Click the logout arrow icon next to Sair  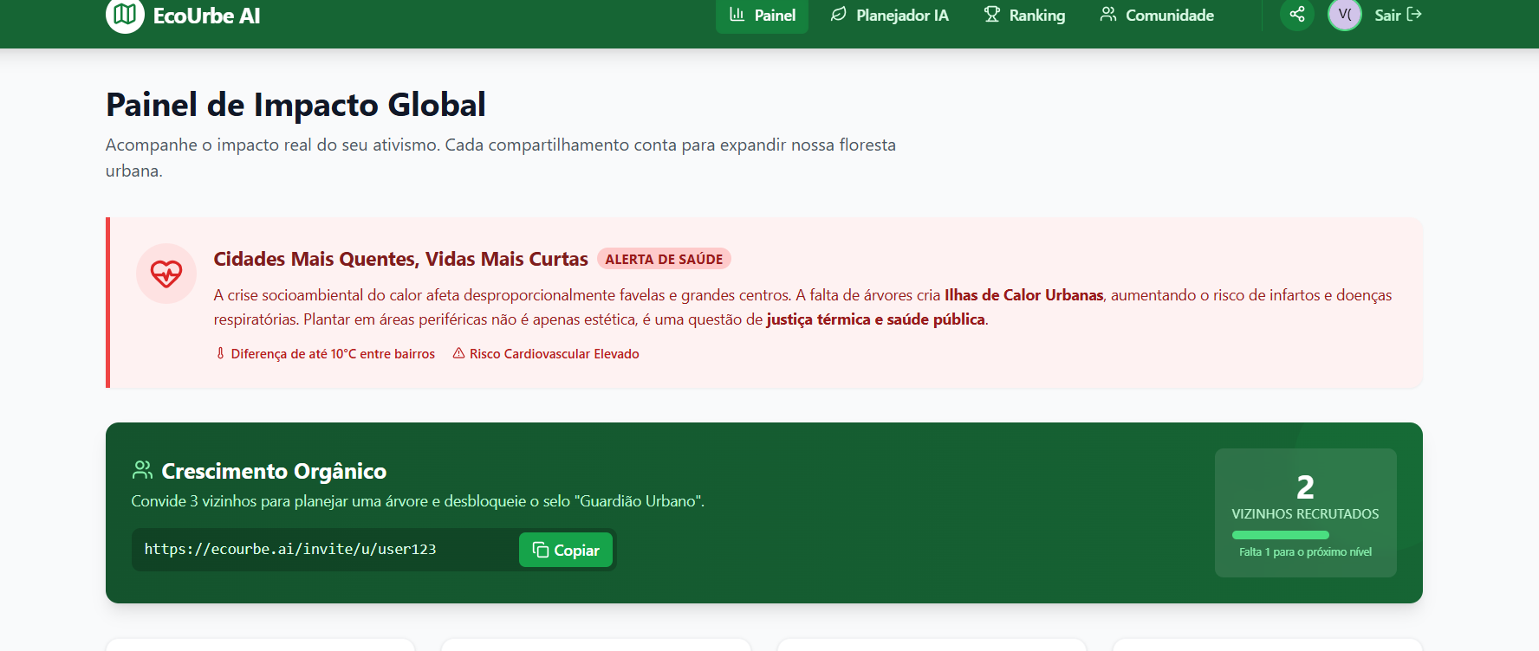(1414, 15)
